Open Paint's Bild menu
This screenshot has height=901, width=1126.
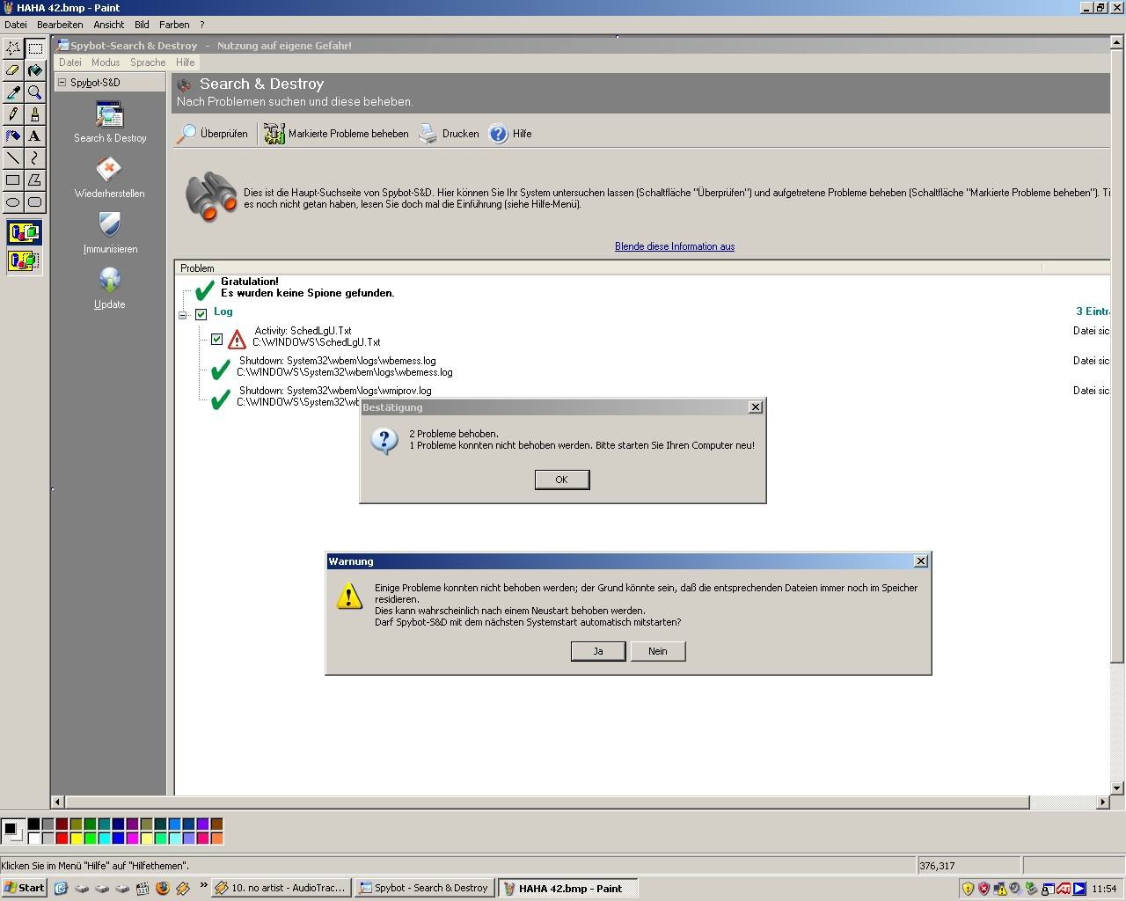tap(142, 25)
